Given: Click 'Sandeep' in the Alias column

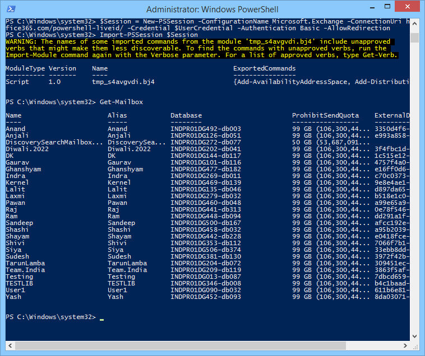Looking at the screenshot, I should [121, 223].
